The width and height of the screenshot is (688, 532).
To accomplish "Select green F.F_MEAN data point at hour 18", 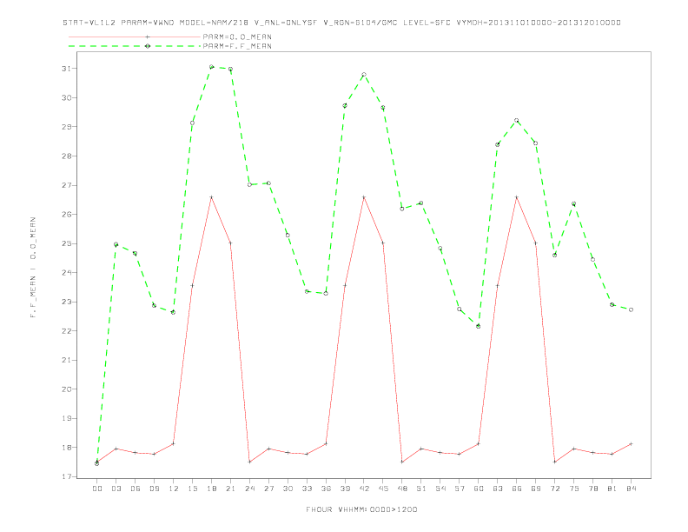I will [211, 67].
